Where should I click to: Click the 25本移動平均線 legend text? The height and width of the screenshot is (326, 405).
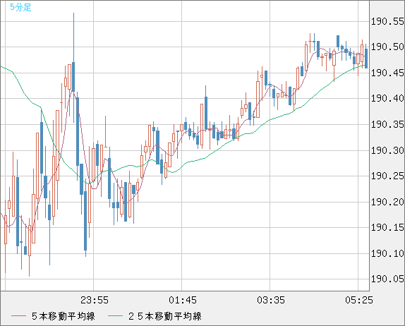tap(165, 316)
